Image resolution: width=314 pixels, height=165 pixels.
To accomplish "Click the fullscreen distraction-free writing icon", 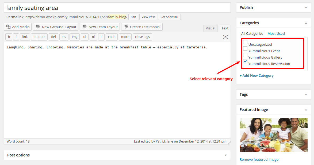I will (225, 37).
